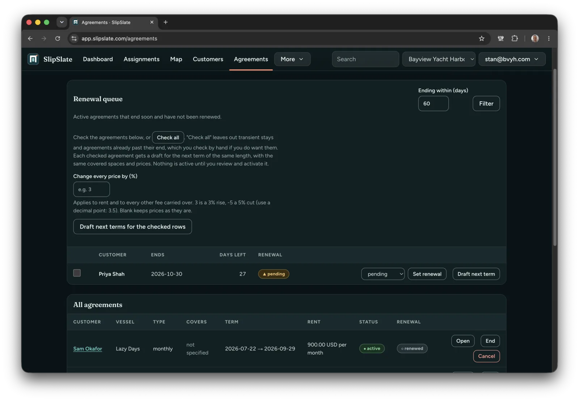This screenshot has height=401, width=579.
Task: Click the SlipSlate logo icon
Action: tap(33, 59)
